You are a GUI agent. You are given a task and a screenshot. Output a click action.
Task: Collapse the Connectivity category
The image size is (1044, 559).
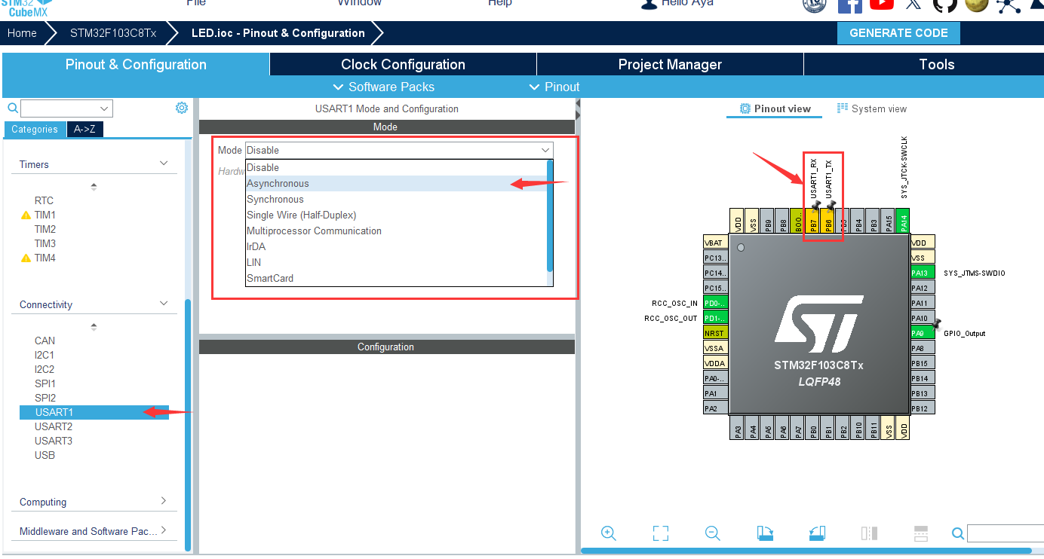(x=164, y=304)
